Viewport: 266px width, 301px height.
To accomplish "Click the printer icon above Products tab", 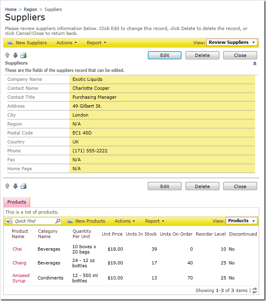I will (24, 186).
